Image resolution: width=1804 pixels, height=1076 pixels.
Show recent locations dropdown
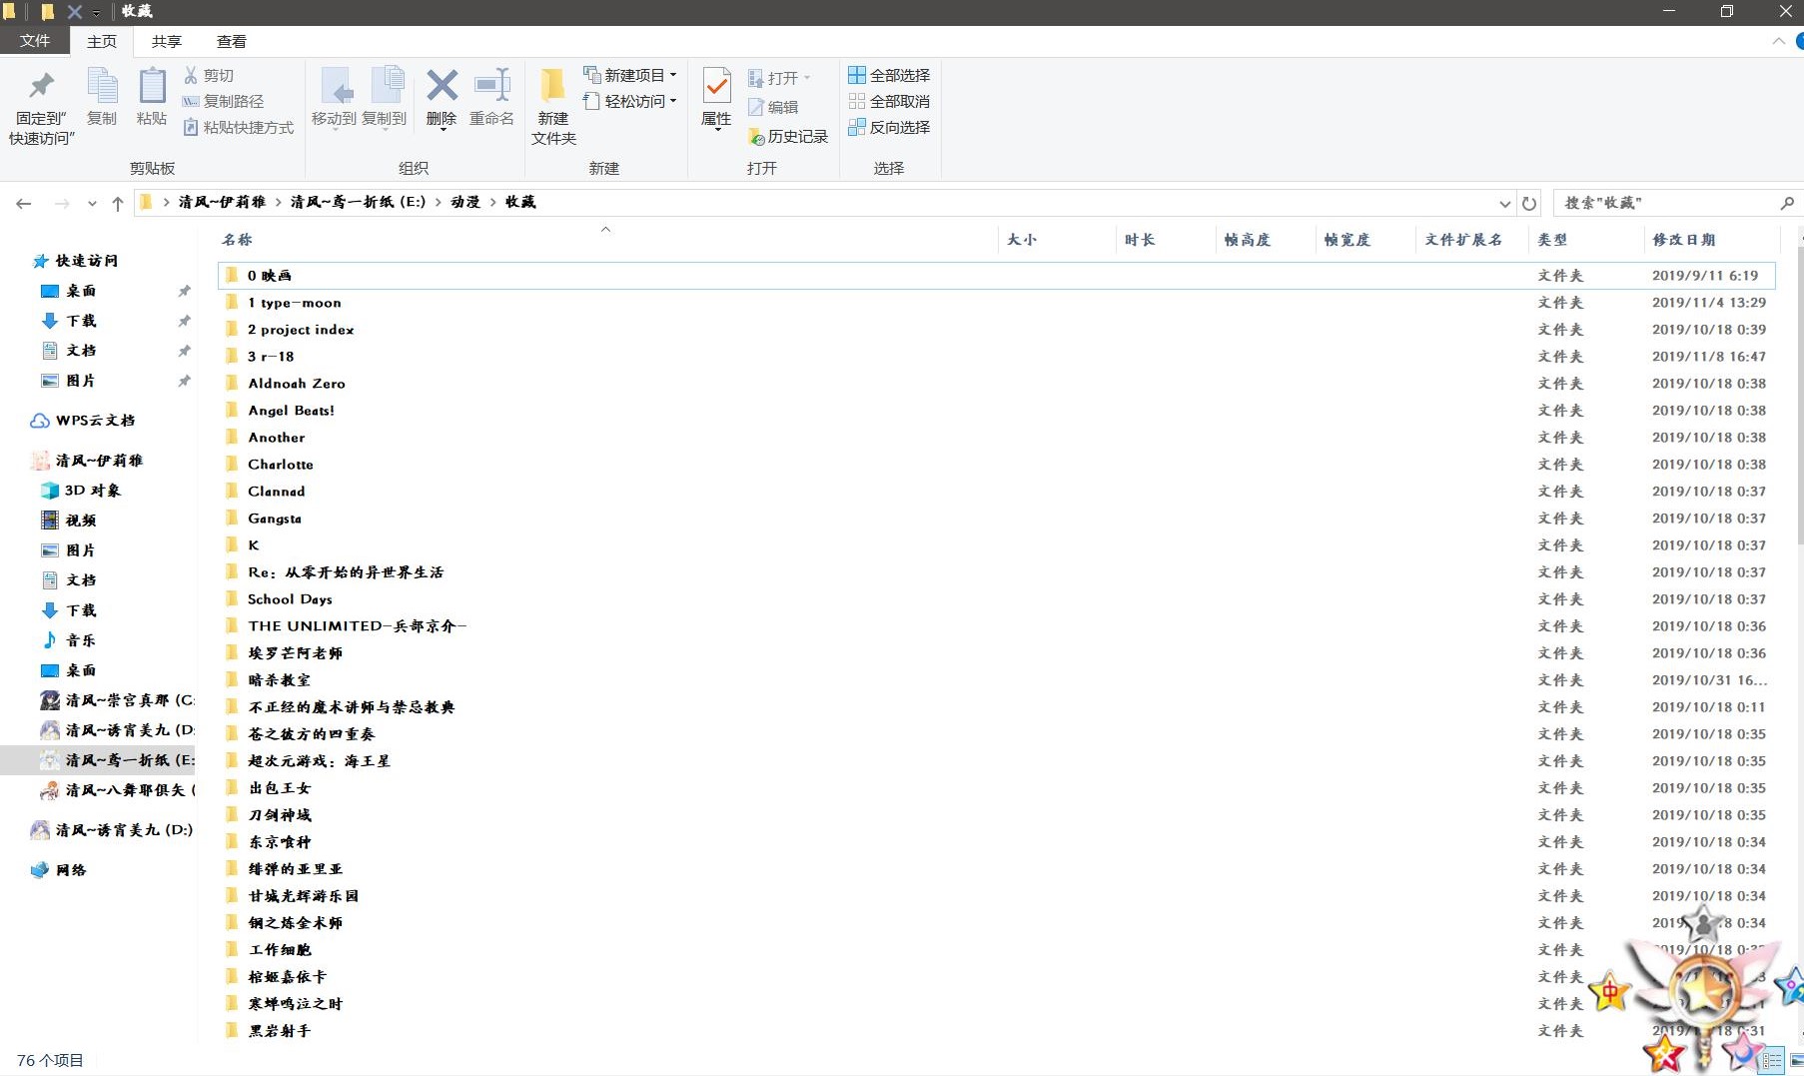(92, 203)
